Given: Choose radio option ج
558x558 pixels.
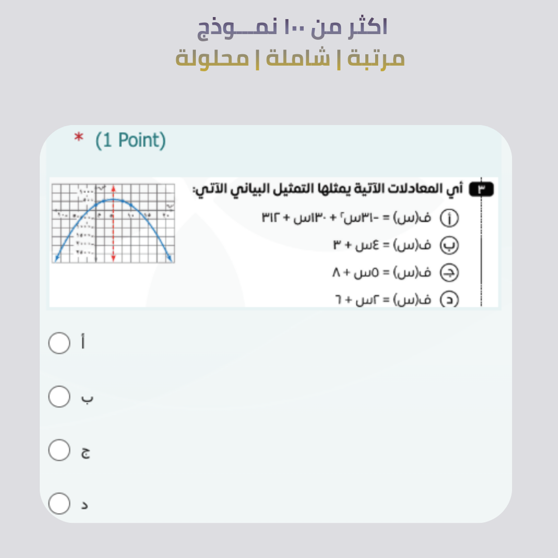Looking at the screenshot, I should coord(59,450).
